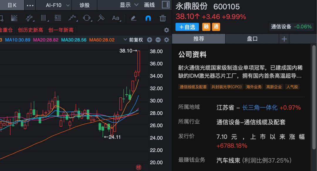Toggle the side panel layout view
Screen dimensions: 317x171
pos(166,5)
